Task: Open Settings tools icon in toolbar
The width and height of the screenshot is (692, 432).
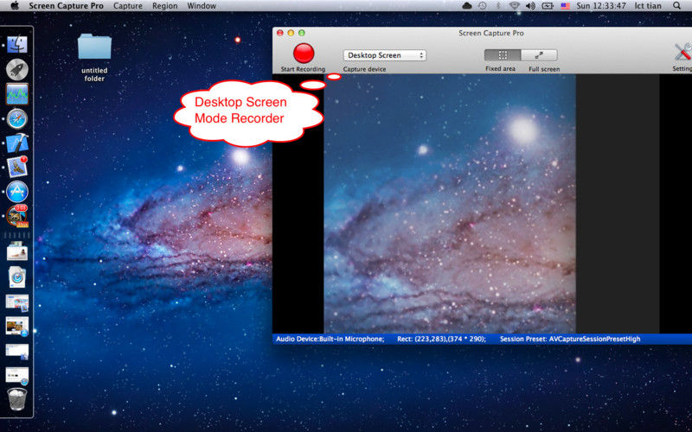Action: point(683,53)
